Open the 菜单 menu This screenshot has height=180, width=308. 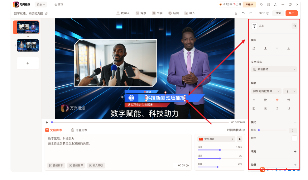click(x=41, y=4)
